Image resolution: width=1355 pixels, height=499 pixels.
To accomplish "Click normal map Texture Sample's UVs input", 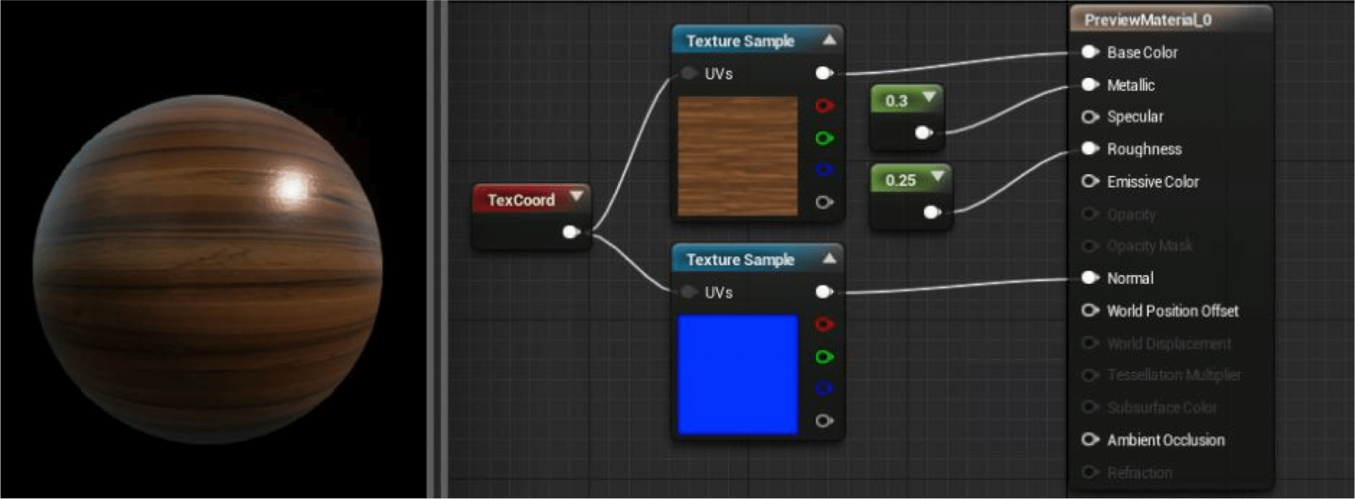I will (689, 293).
